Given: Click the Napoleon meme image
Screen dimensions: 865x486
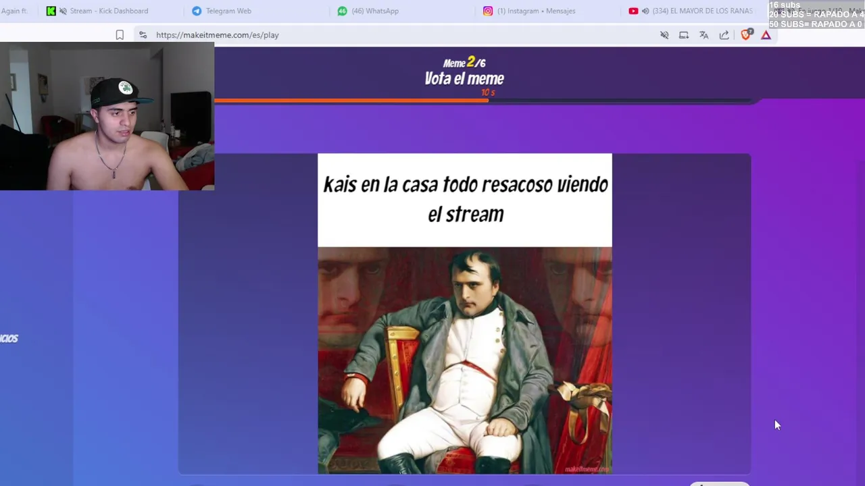Looking at the screenshot, I should [465, 360].
